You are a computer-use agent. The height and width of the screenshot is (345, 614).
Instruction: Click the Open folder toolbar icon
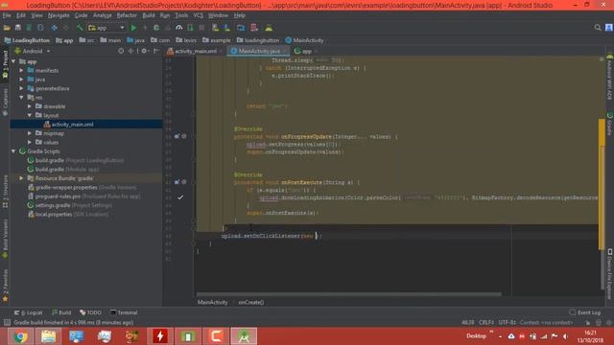coord(7,28)
